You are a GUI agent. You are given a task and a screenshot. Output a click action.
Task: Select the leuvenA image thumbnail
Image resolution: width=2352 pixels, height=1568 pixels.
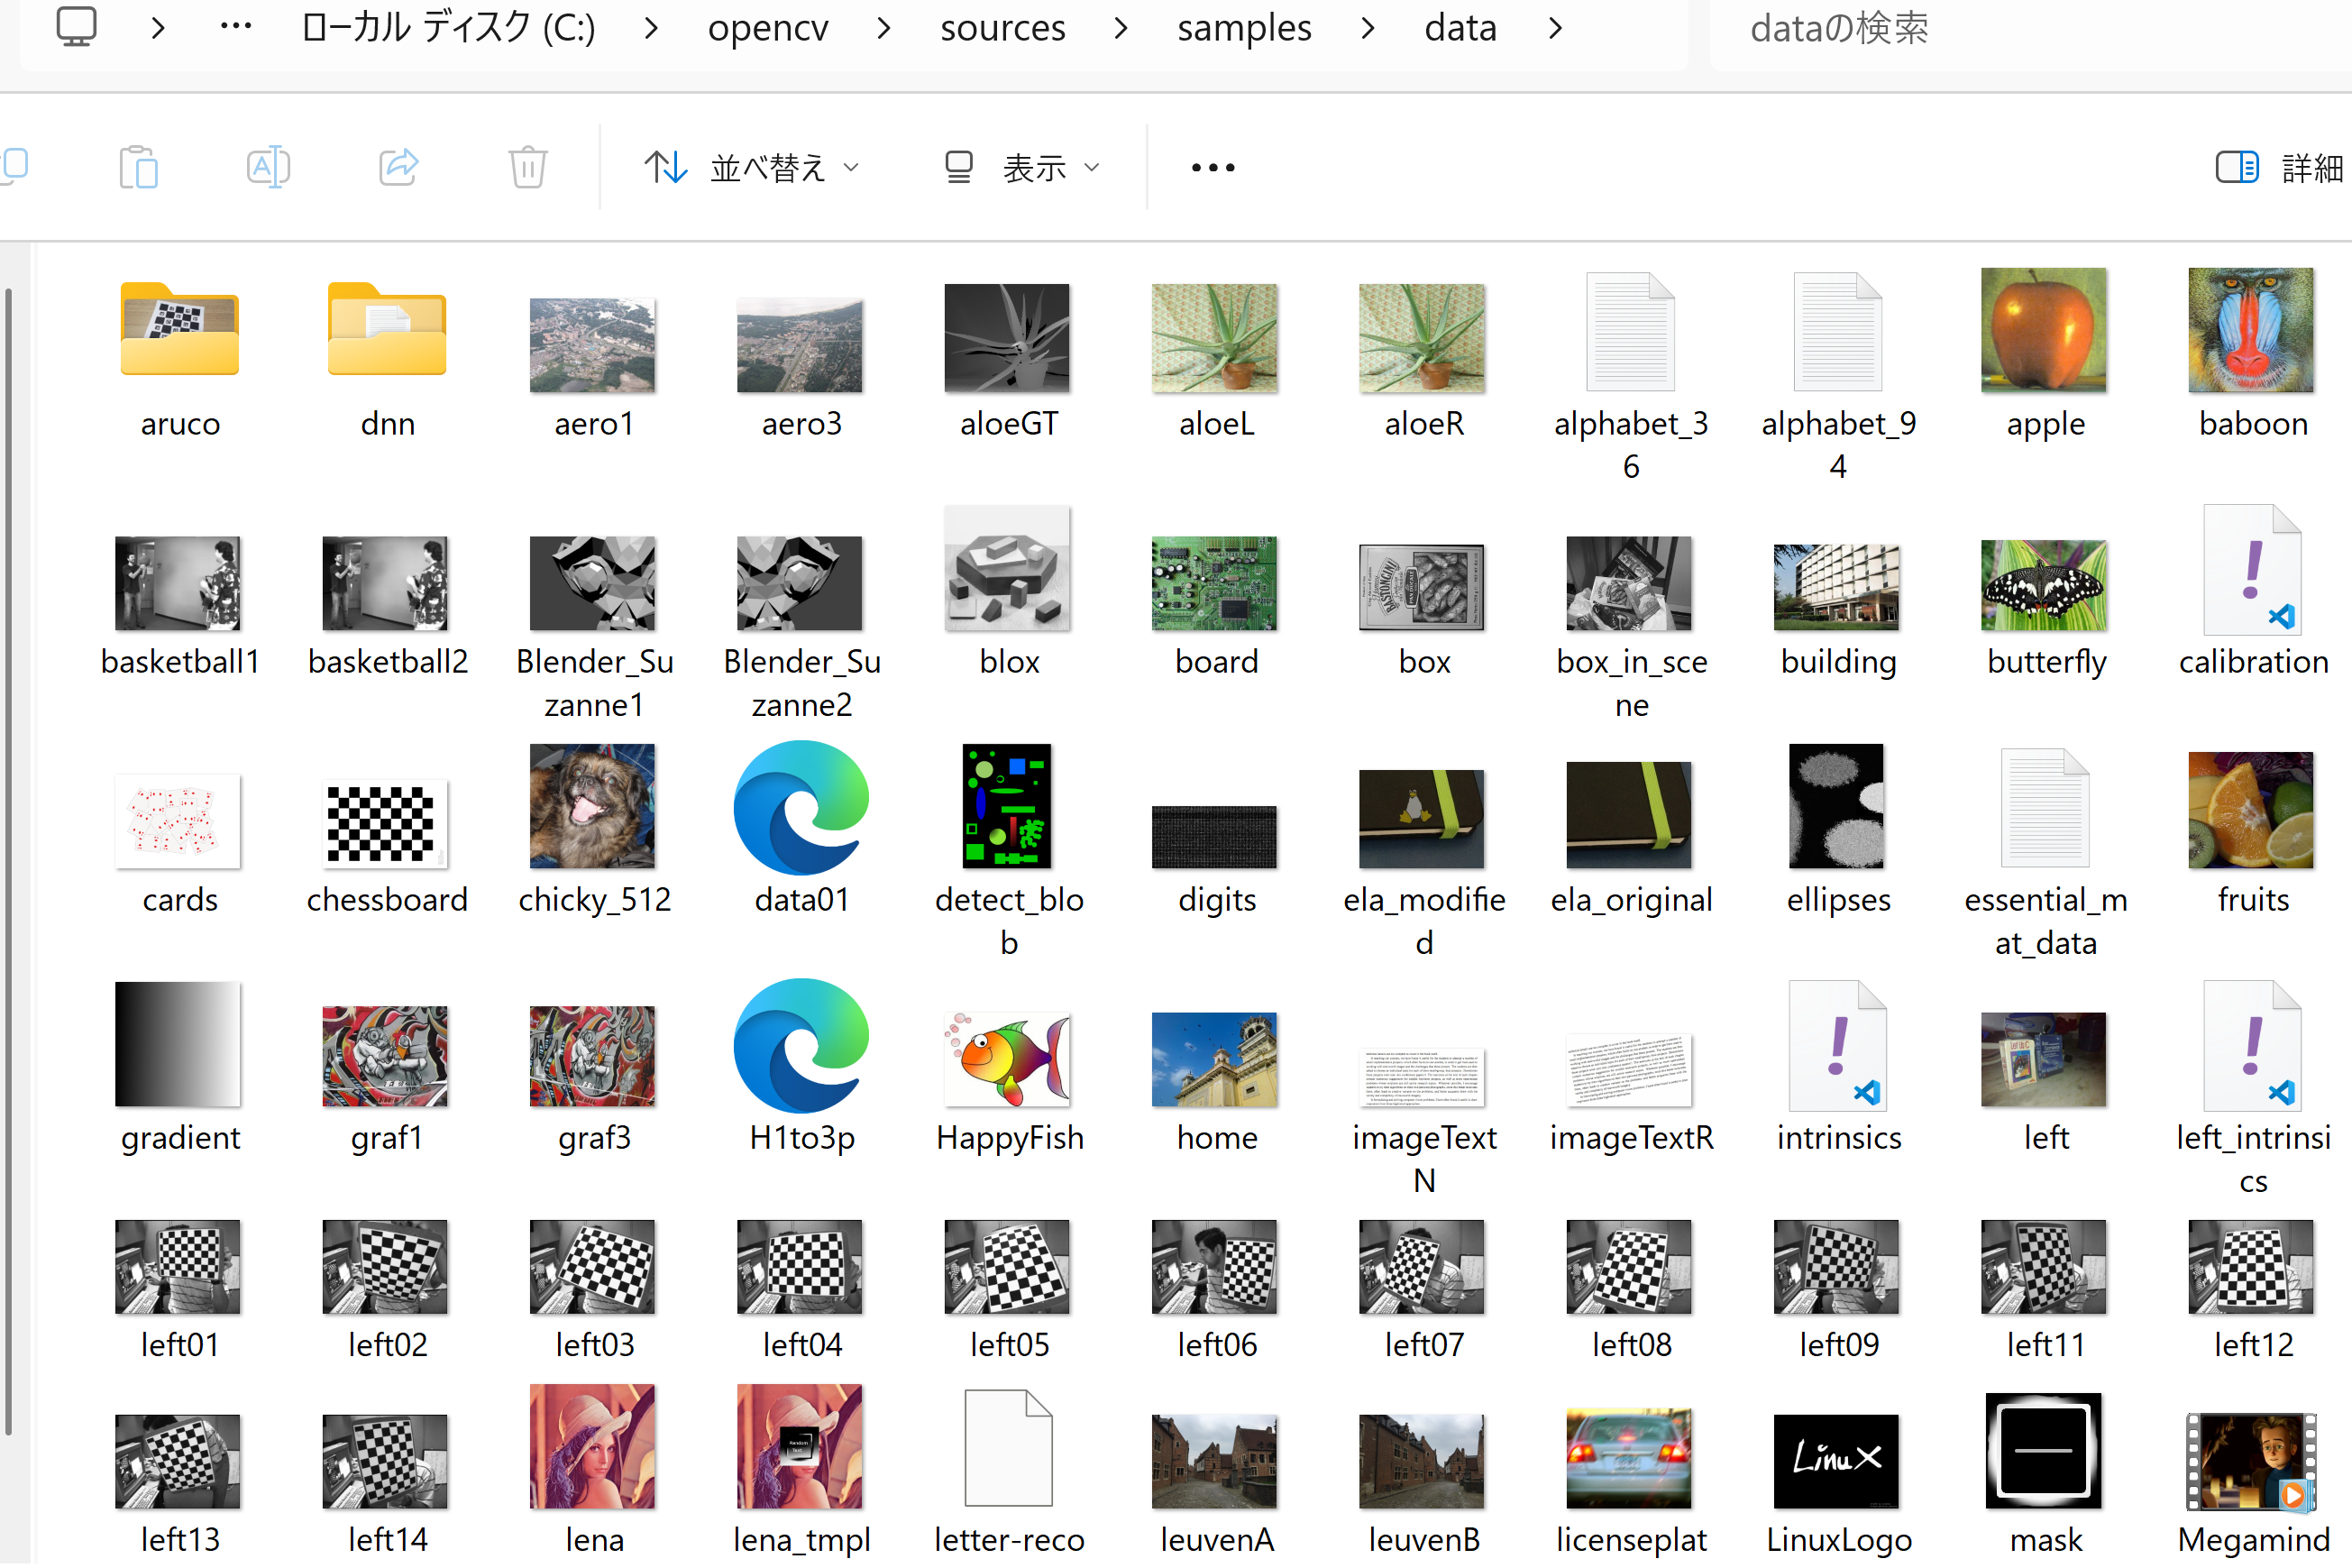(1214, 1461)
